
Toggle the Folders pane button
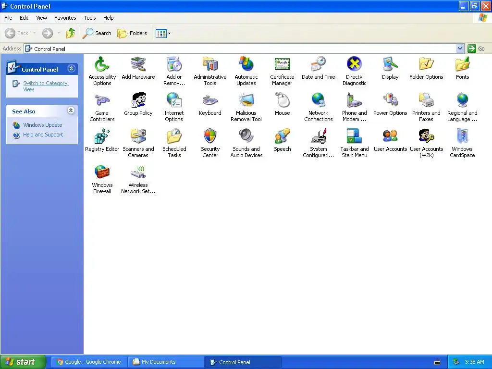click(132, 33)
